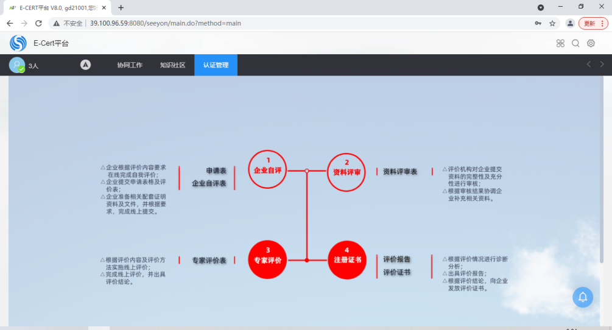Open the blue notification bell button
Screen dimensions: 612x330
(x=583, y=297)
